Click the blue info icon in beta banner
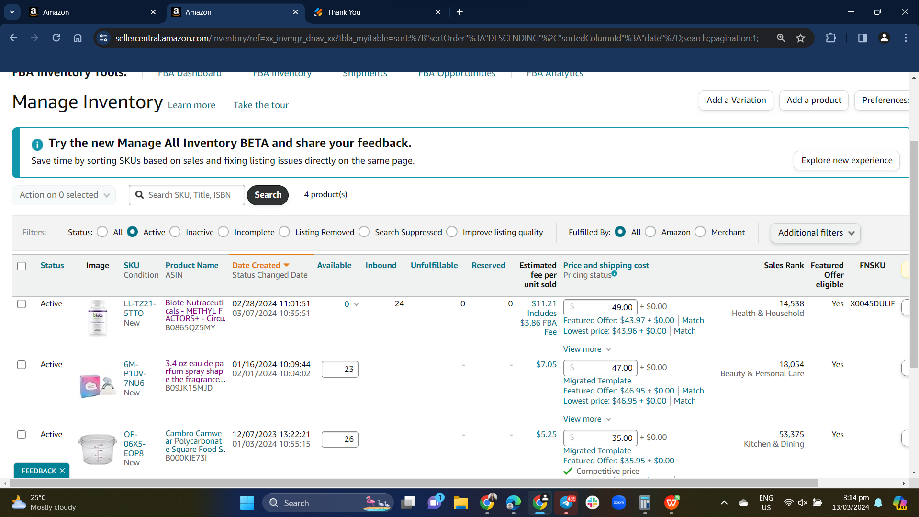The width and height of the screenshot is (919, 517). tap(37, 144)
